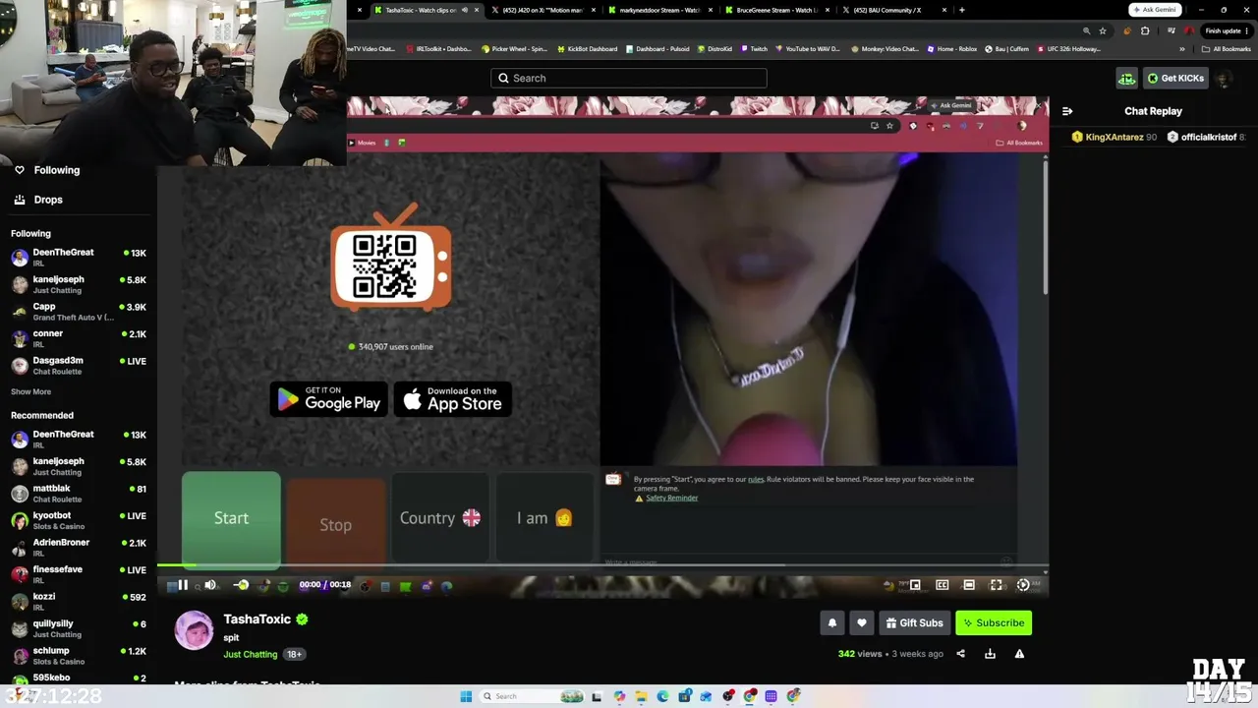Expand Following list with Show More

[30, 391]
